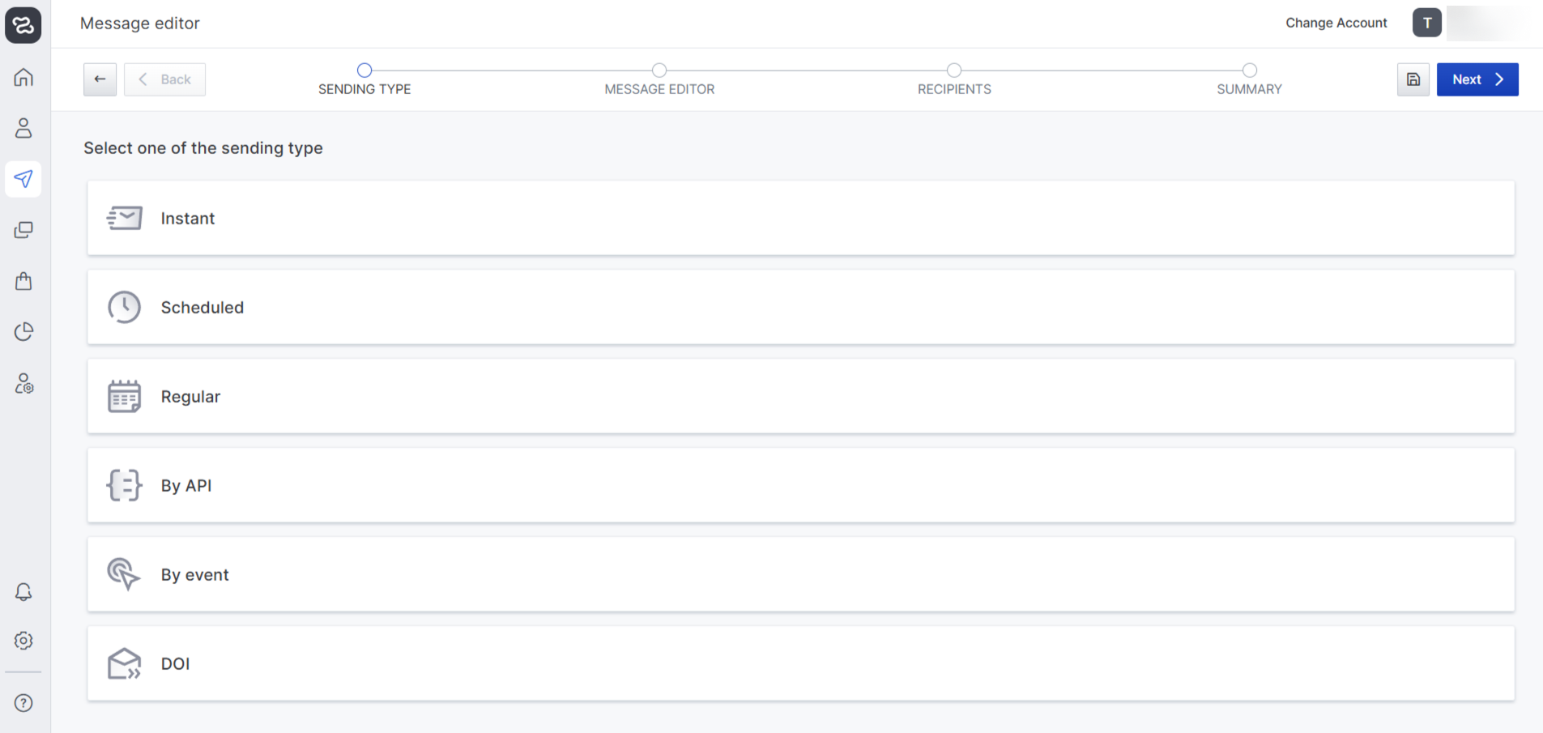Viewport: 1543px width, 733px height.
Task: Click the Next button
Action: [x=1477, y=79]
